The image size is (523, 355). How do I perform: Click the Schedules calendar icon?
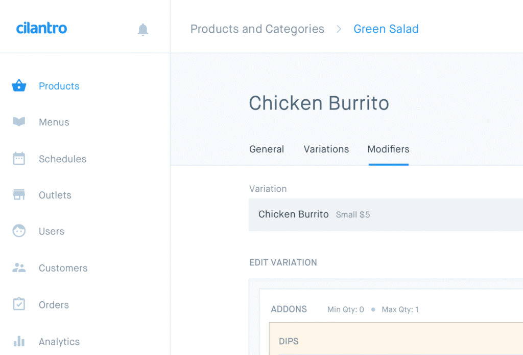coord(19,159)
